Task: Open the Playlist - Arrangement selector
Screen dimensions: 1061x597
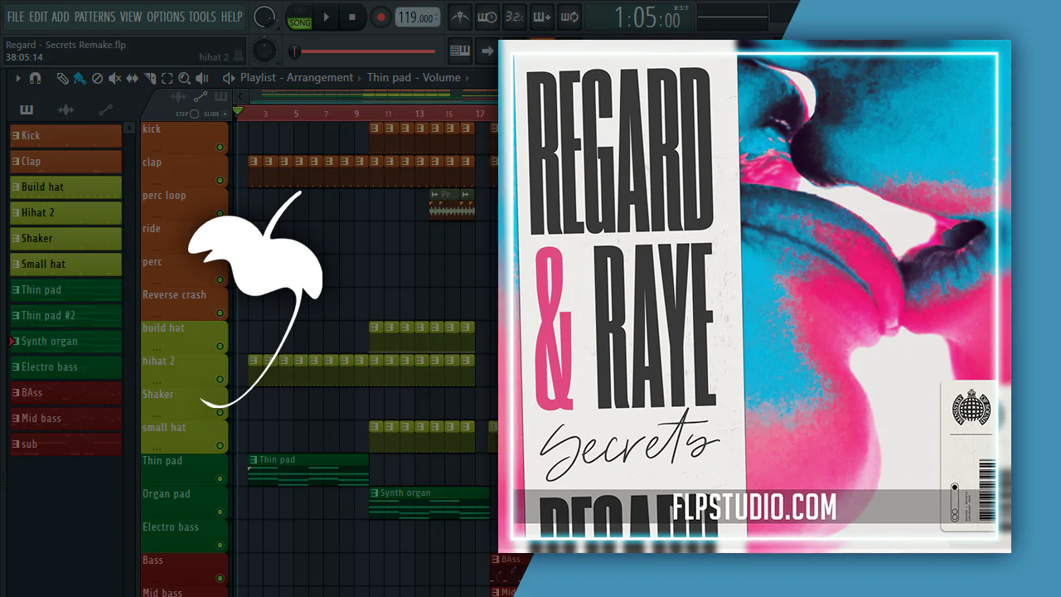Action: point(297,77)
